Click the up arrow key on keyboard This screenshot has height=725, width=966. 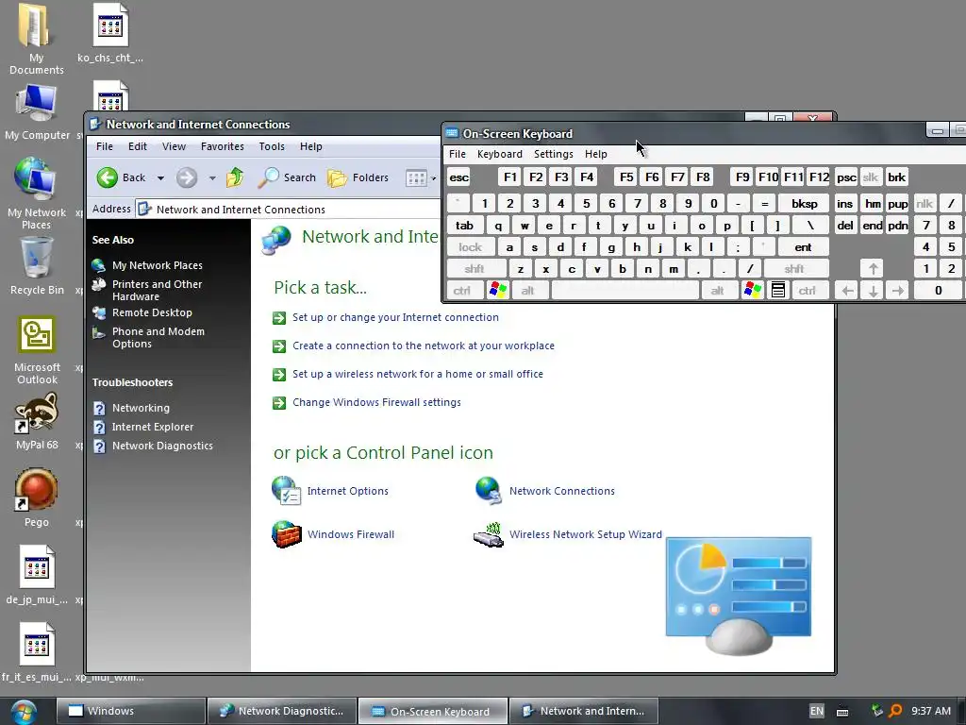(873, 269)
